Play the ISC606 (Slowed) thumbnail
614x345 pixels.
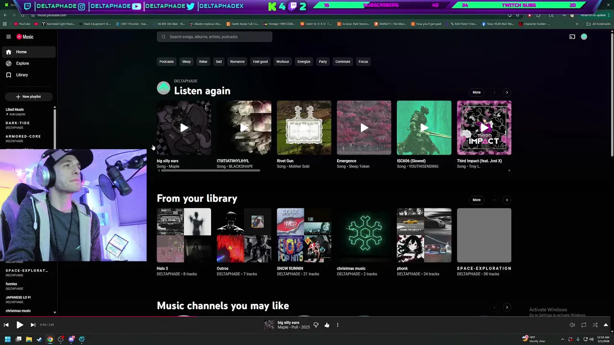424,127
